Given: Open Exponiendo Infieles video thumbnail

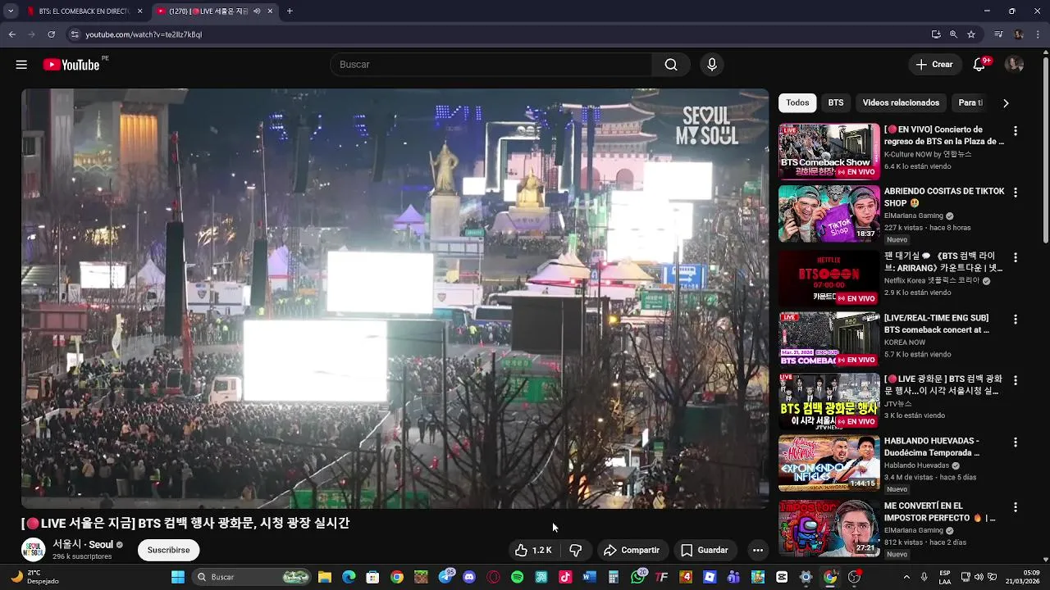Looking at the screenshot, I should [x=829, y=463].
